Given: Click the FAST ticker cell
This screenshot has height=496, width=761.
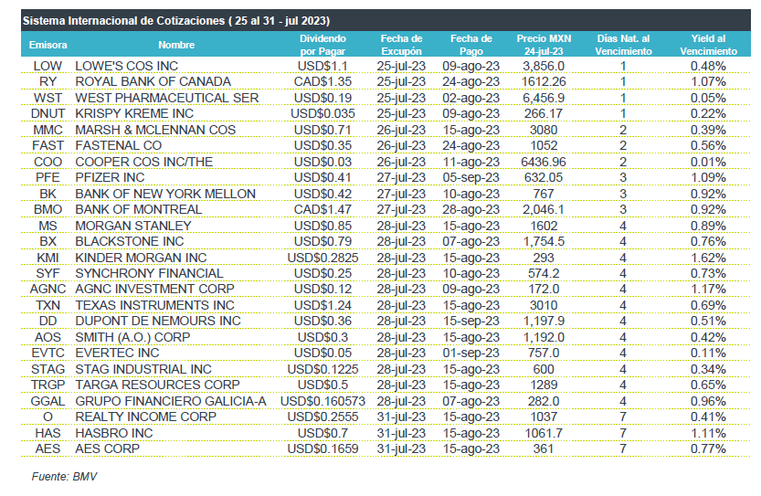Looking at the screenshot, I should click(48, 145).
